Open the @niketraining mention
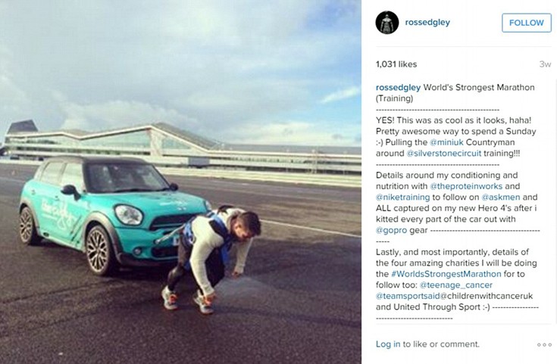 pos(403,197)
